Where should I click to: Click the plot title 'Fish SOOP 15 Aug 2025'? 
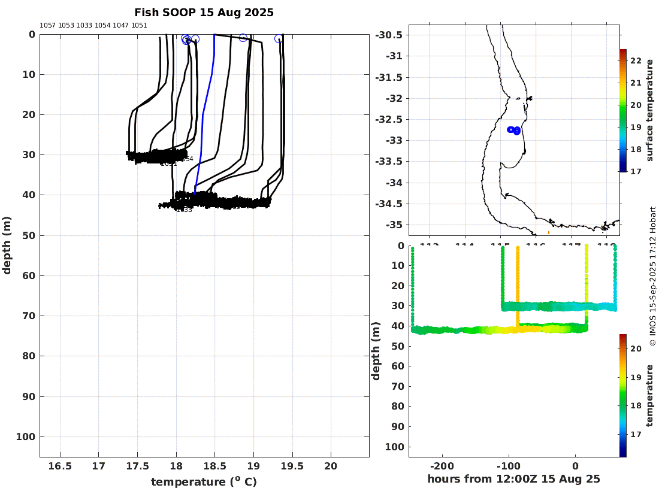[x=204, y=13]
